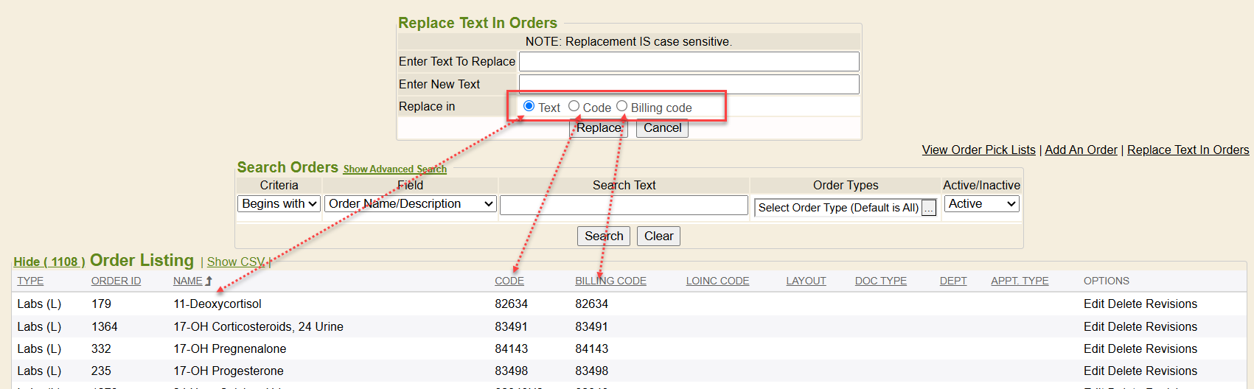This screenshot has height=389, width=1254.
Task: Open Show Advanced Search link
Action: (394, 169)
